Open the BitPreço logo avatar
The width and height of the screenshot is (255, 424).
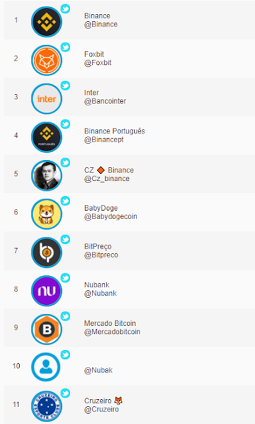(46, 252)
